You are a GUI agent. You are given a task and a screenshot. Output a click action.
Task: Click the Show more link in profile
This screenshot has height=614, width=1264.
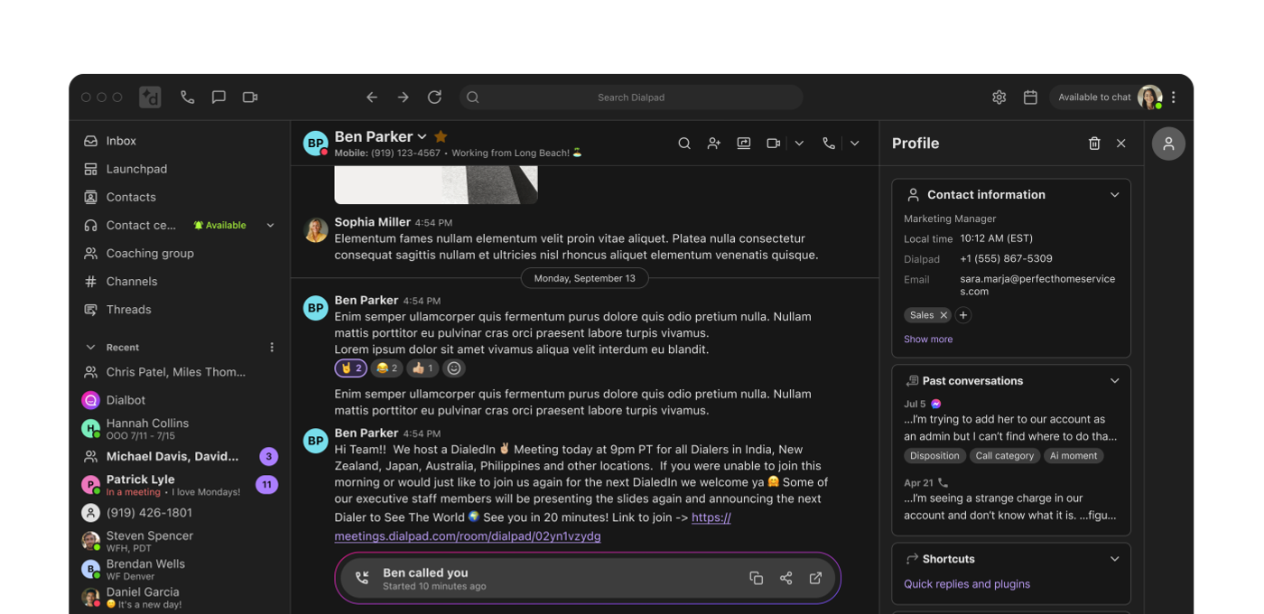928,340
